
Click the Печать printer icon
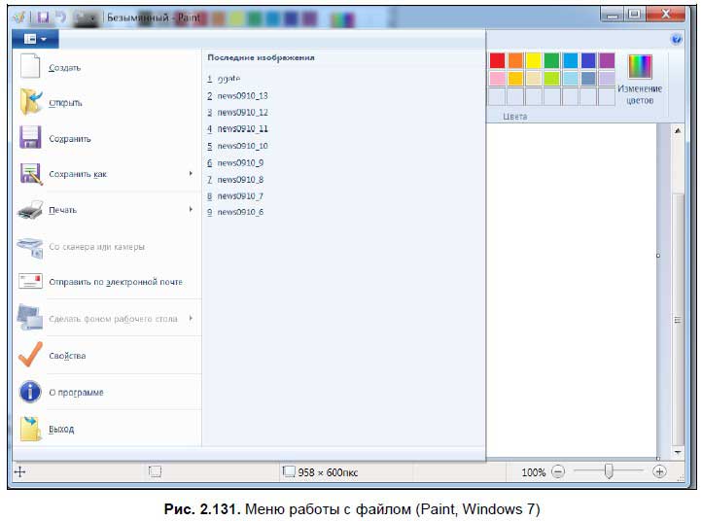pyautogui.click(x=31, y=209)
